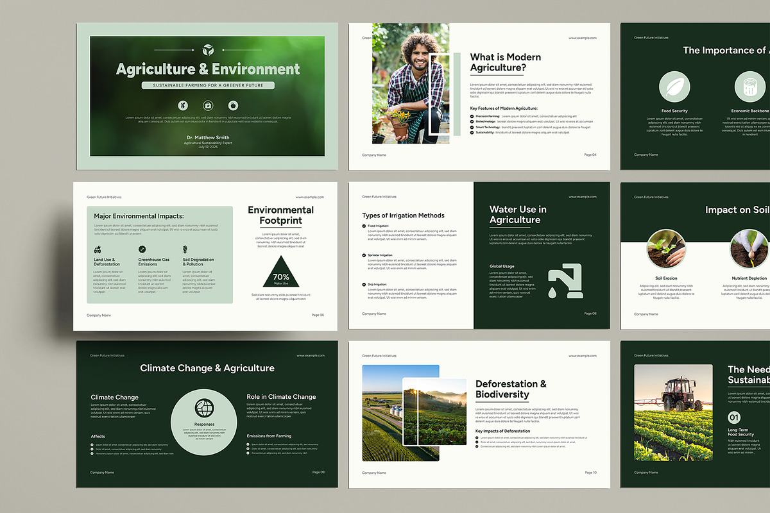
Task: Click the Page 04 footer label
Action: [x=590, y=155]
